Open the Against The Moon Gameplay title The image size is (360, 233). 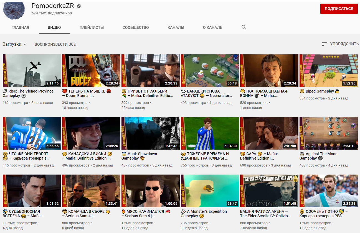(x=318, y=156)
